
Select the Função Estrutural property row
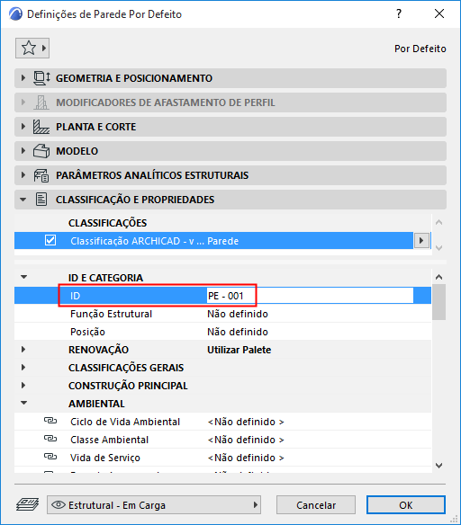click(222, 314)
